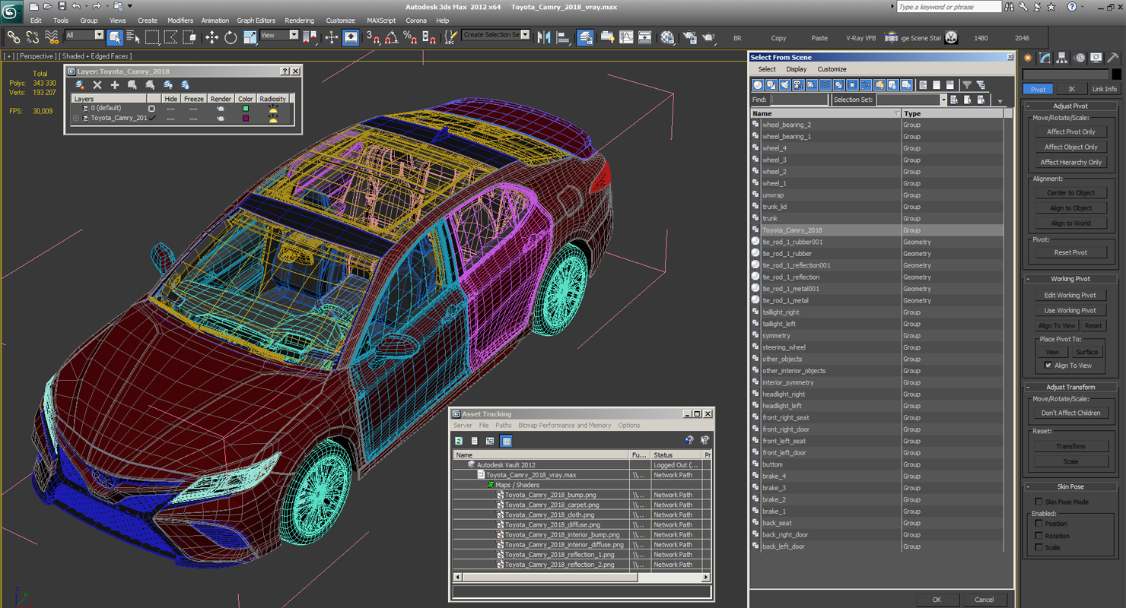Screen dimensions: 1126x608
Task: Toggle the Percent Snap icon
Action: [x=410, y=37]
